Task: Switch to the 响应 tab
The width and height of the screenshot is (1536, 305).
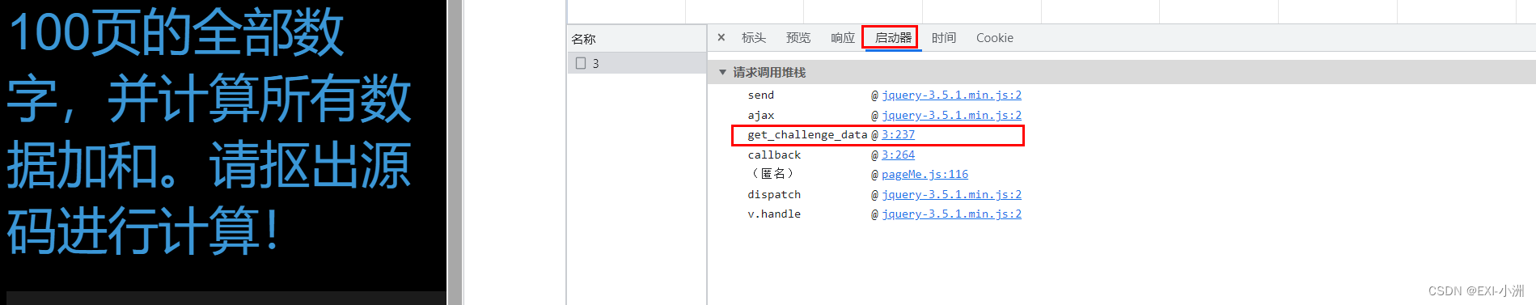Action: tap(843, 37)
